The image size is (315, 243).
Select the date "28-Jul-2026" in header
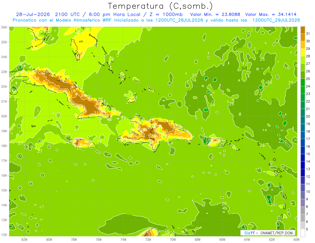tap(33, 14)
